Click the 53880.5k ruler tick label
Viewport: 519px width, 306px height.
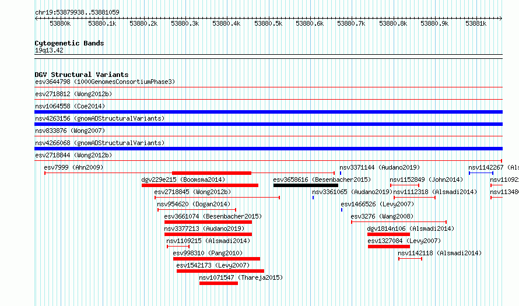[268, 24]
